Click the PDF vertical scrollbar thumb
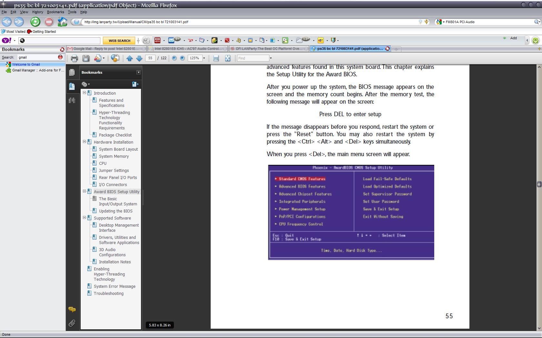 (539, 184)
